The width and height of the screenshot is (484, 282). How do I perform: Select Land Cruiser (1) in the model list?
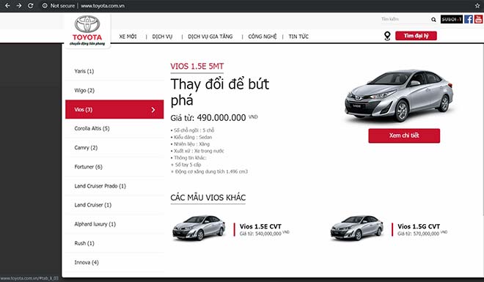[x=114, y=205]
